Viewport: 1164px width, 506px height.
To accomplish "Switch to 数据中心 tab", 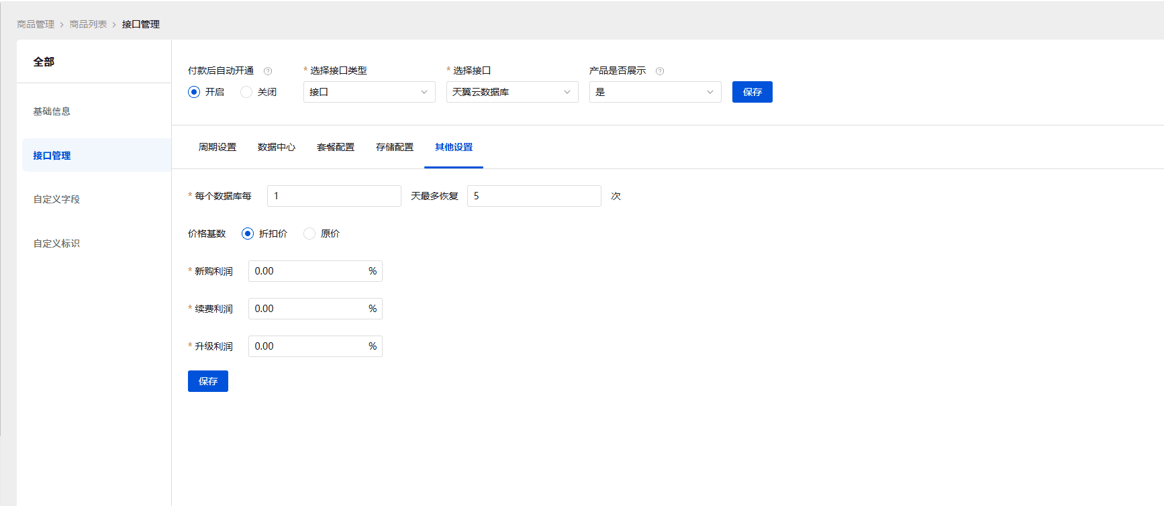I will (277, 147).
